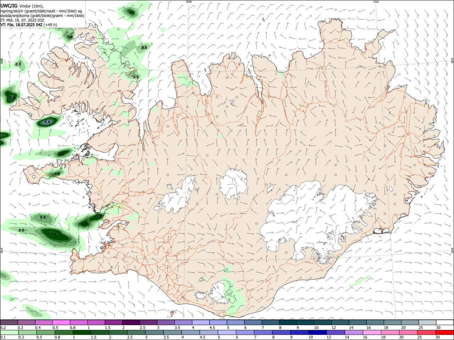
Task: Pick the gray-teal swatch between 16 and 18, upper row
Action: coord(375,323)
